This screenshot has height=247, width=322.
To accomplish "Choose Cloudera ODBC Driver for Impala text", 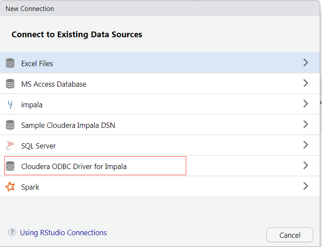I will tap(74, 166).
